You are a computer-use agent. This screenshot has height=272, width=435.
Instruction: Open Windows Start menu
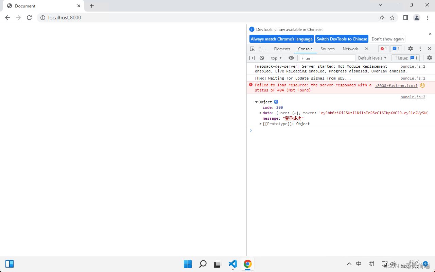coord(188,264)
